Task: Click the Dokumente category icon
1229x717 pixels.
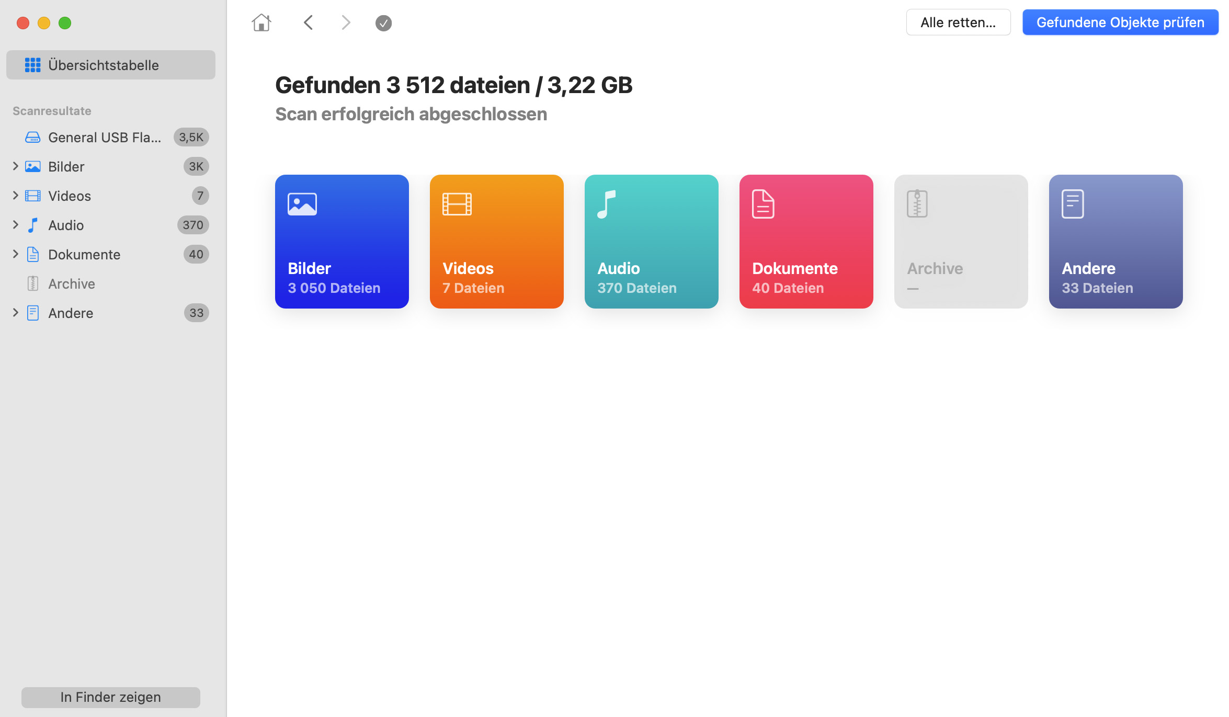Action: (x=763, y=204)
